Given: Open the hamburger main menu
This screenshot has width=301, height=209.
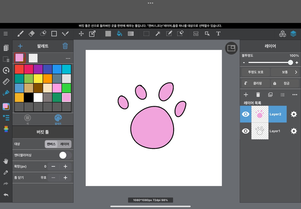Looking at the screenshot, I should click(6, 34).
